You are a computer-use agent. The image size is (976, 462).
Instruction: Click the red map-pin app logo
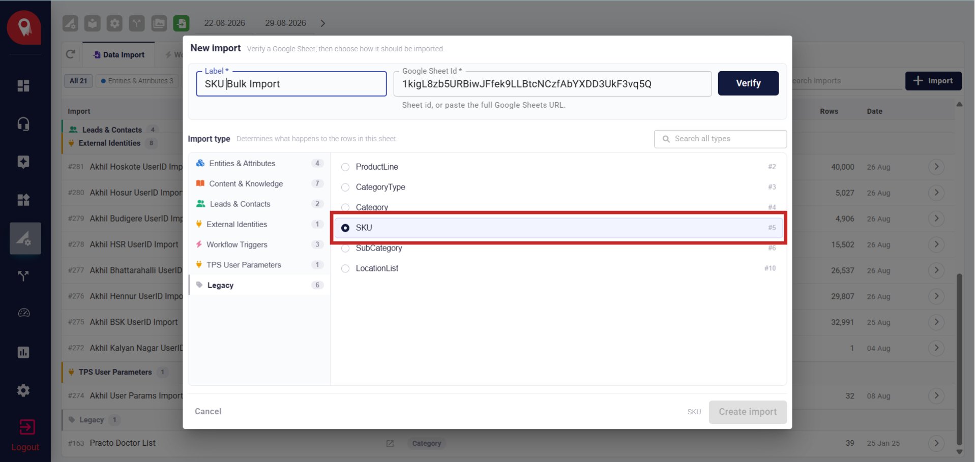point(24,27)
